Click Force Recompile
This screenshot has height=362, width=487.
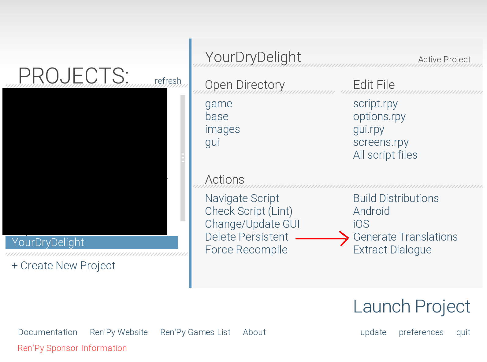tap(246, 250)
